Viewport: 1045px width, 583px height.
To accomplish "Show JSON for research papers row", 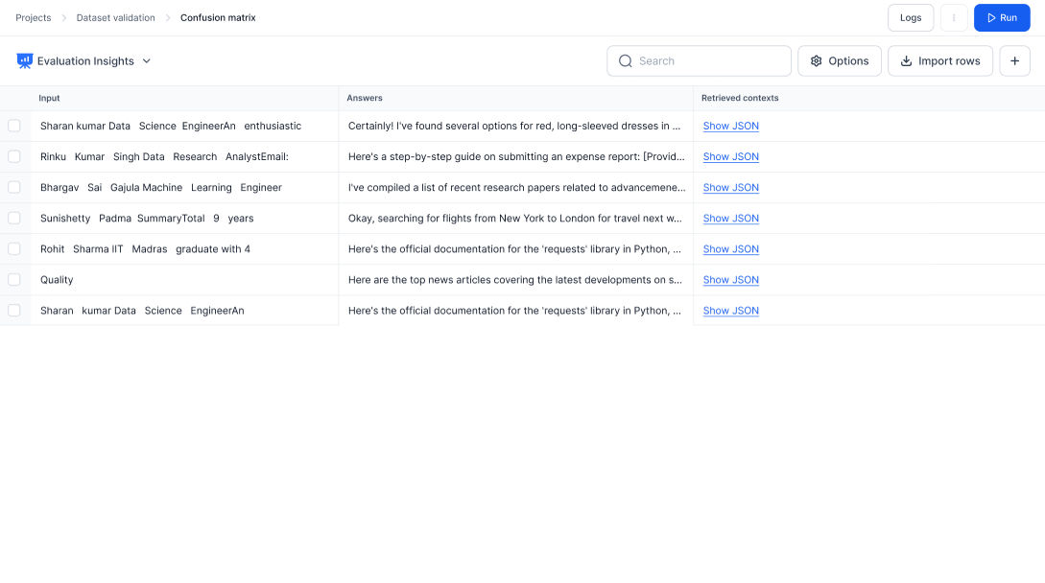I will (x=731, y=187).
